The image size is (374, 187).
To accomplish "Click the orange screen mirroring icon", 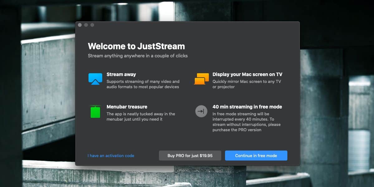I will (201, 79).
